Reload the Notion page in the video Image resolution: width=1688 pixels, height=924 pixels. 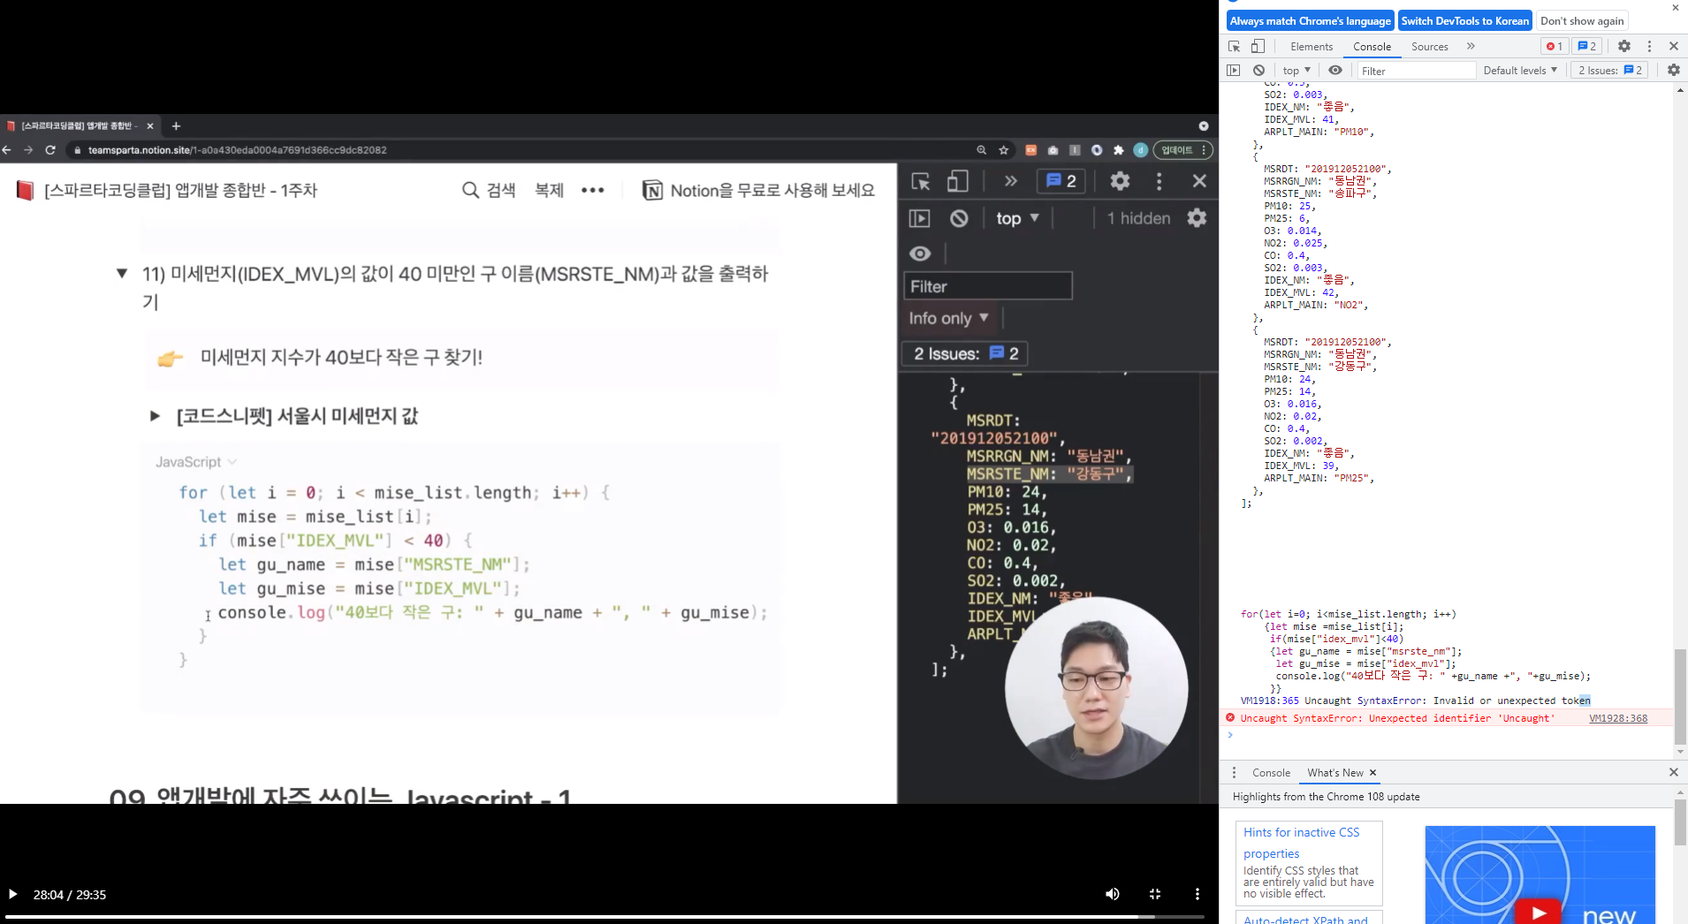(50, 150)
